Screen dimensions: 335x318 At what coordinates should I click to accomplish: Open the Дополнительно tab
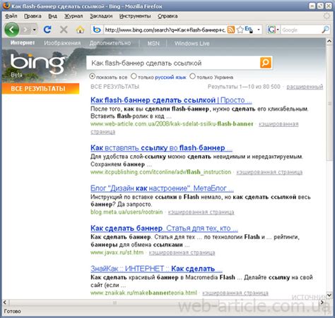tap(110, 43)
